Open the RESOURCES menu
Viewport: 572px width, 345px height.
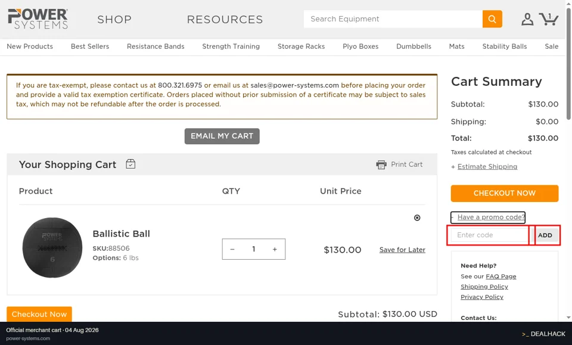click(225, 19)
